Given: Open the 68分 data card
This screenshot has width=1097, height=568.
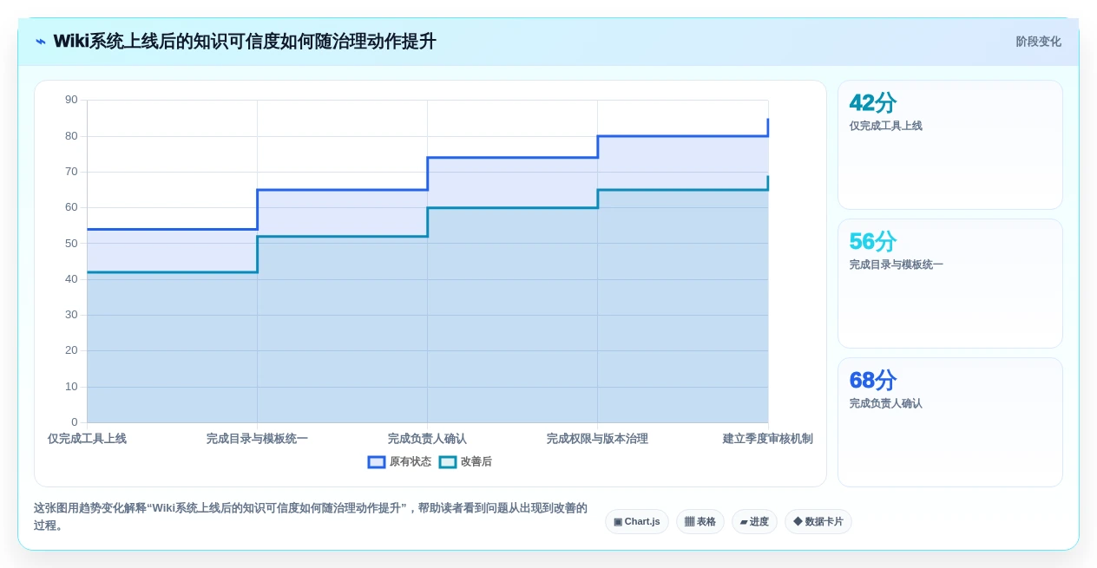Looking at the screenshot, I should point(950,422).
